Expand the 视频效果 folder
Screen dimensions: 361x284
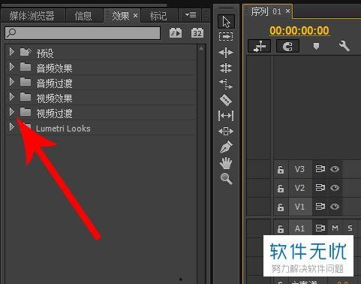point(11,97)
